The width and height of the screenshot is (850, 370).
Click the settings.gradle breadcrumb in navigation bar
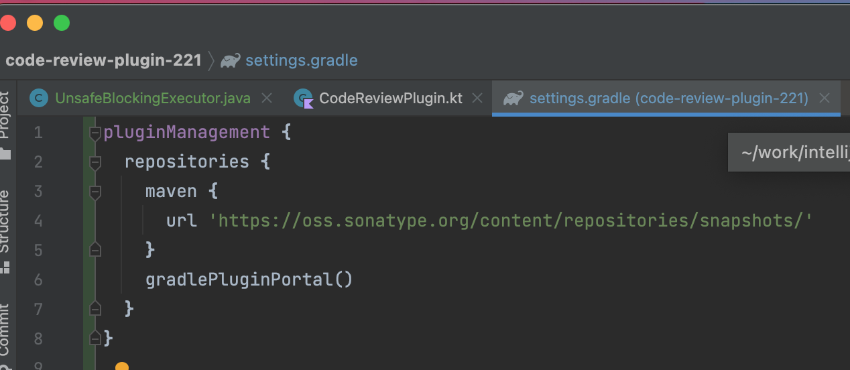(302, 60)
